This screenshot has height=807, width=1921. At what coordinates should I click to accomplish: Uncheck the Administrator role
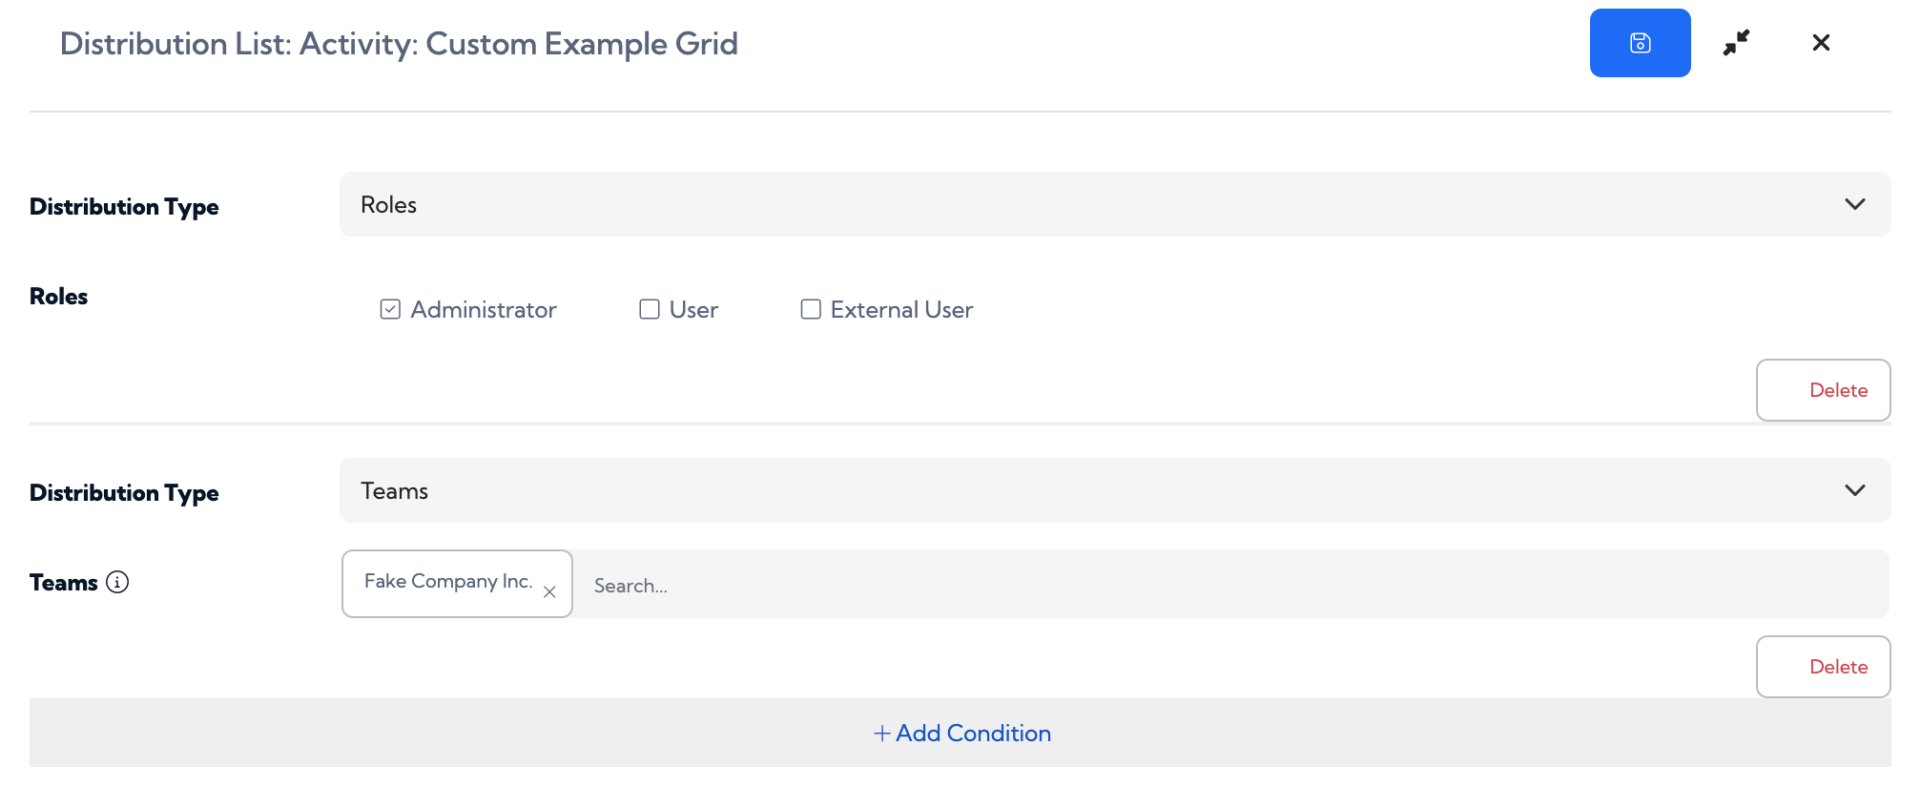pos(389,308)
